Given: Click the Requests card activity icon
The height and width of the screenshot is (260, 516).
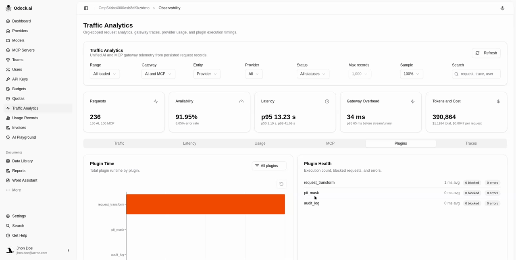Looking at the screenshot, I should coord(156,102).
